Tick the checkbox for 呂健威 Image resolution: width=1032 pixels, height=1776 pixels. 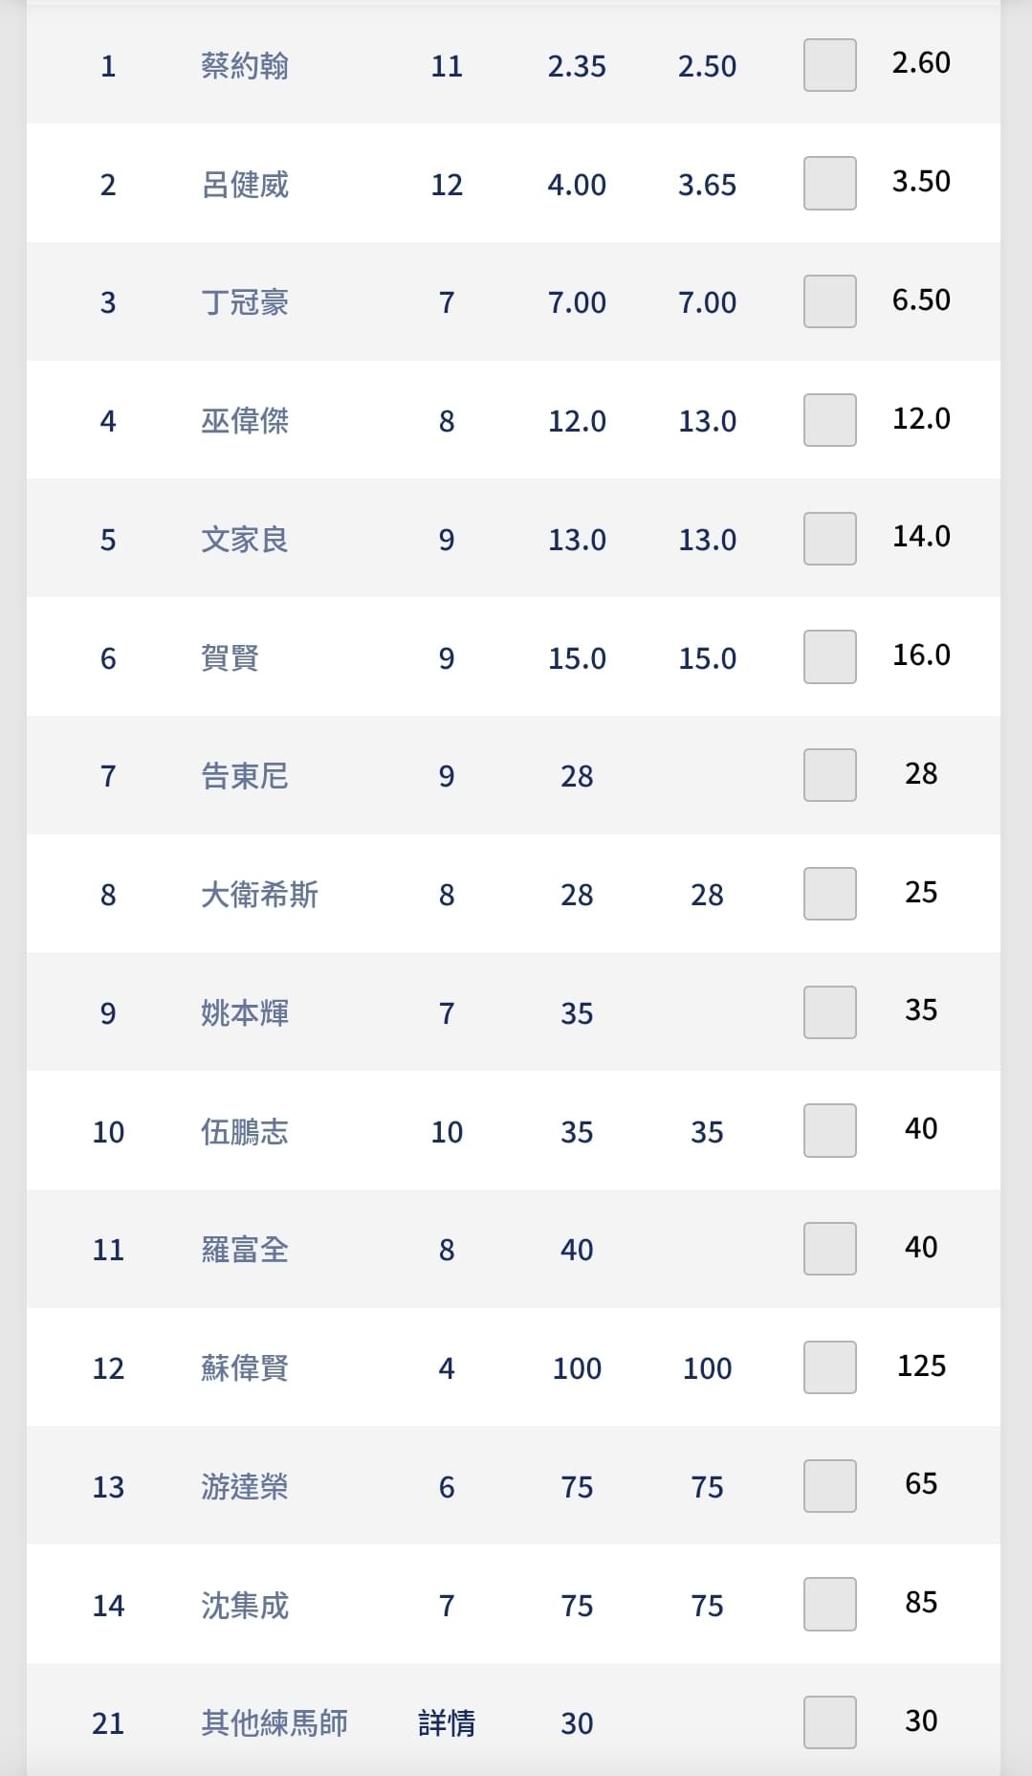(x=829, y=183)
